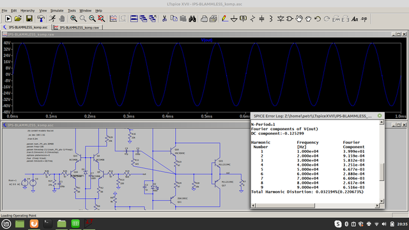Screen dimensions: 409x230
Task: Click the Rotate component icon
Action: pyautogui.click(x=336, y=19)
